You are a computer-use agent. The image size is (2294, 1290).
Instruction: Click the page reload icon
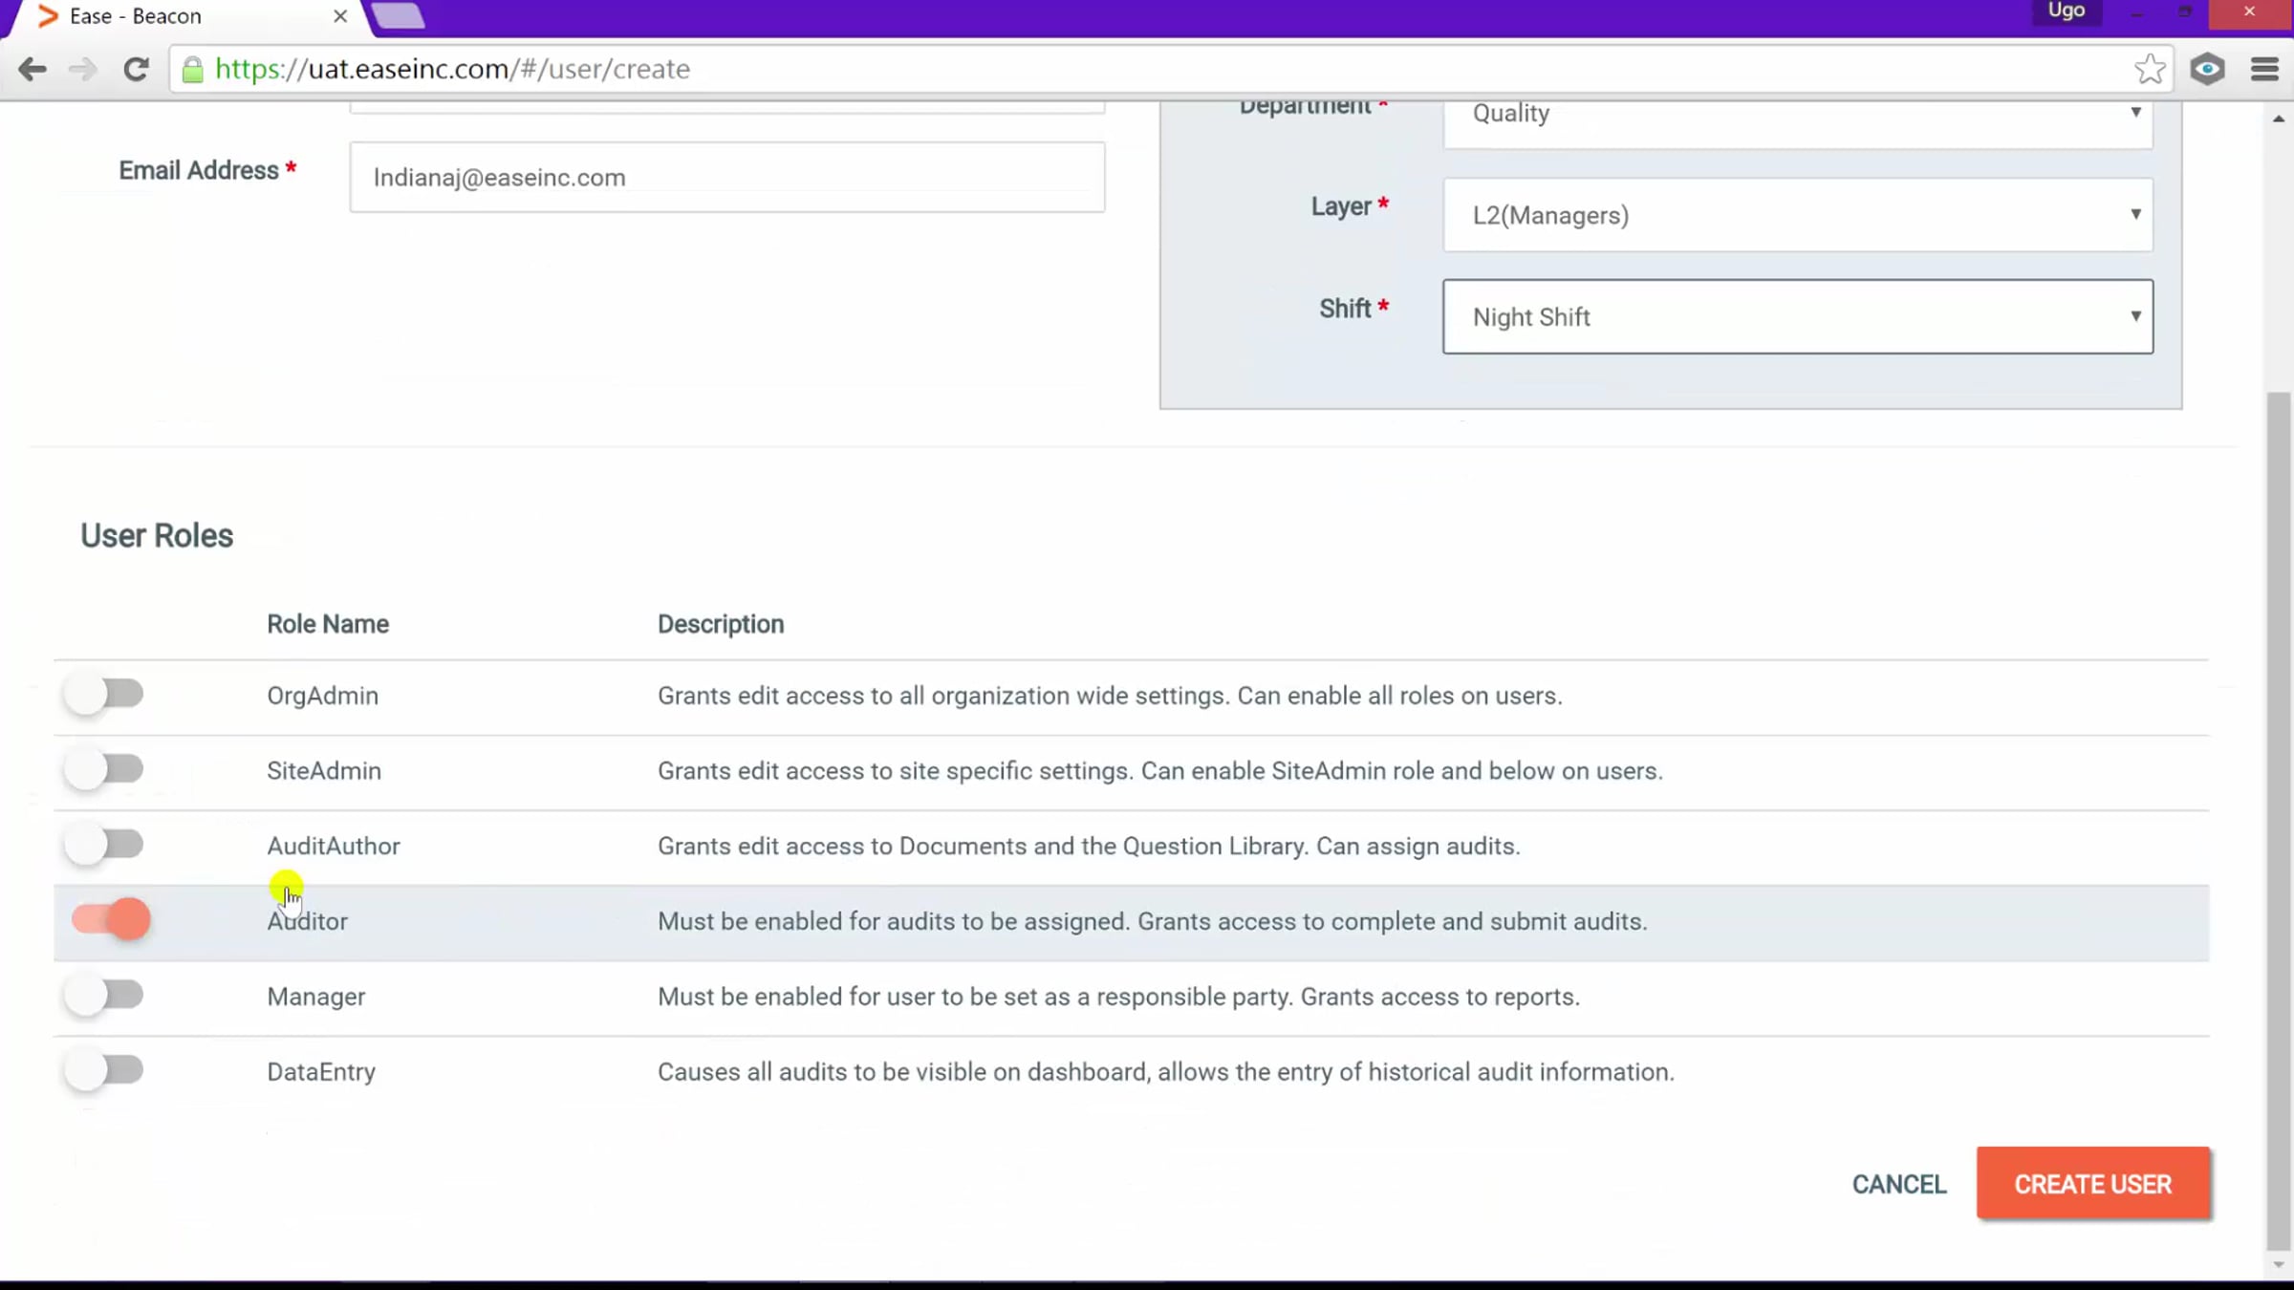pos(136,69)
